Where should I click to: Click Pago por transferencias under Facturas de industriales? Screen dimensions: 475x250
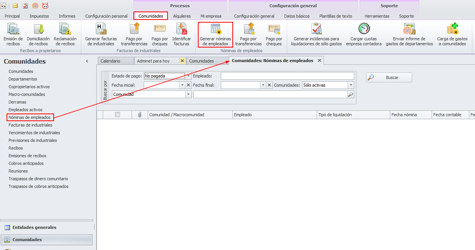click(134, 35)
